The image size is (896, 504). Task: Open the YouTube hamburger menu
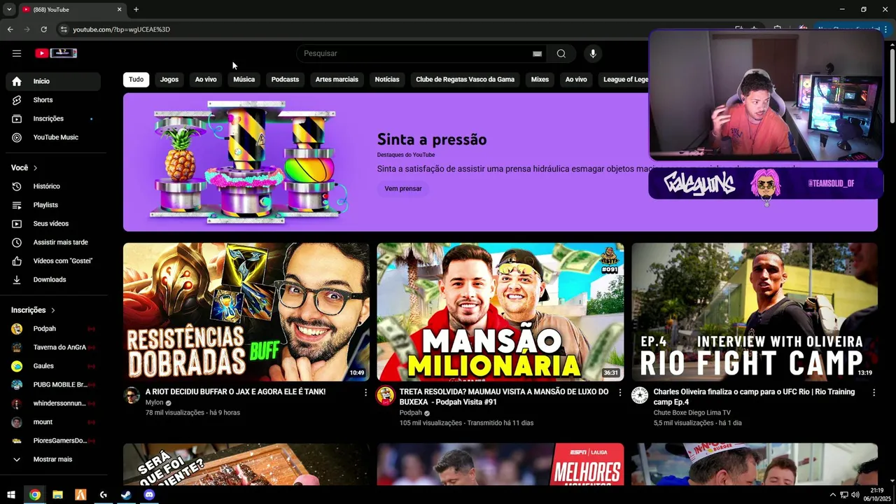pyautogui.click(x=17, y=53)
